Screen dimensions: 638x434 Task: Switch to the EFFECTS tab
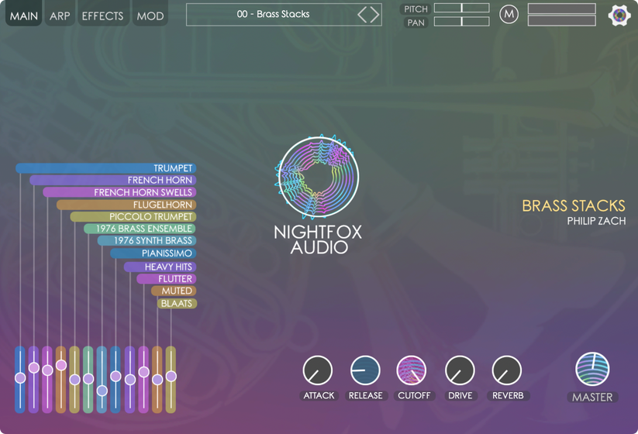coord(102,15)
